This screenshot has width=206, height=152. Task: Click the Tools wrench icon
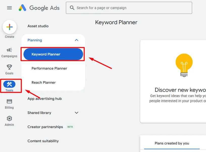click(x=9, y=84)
